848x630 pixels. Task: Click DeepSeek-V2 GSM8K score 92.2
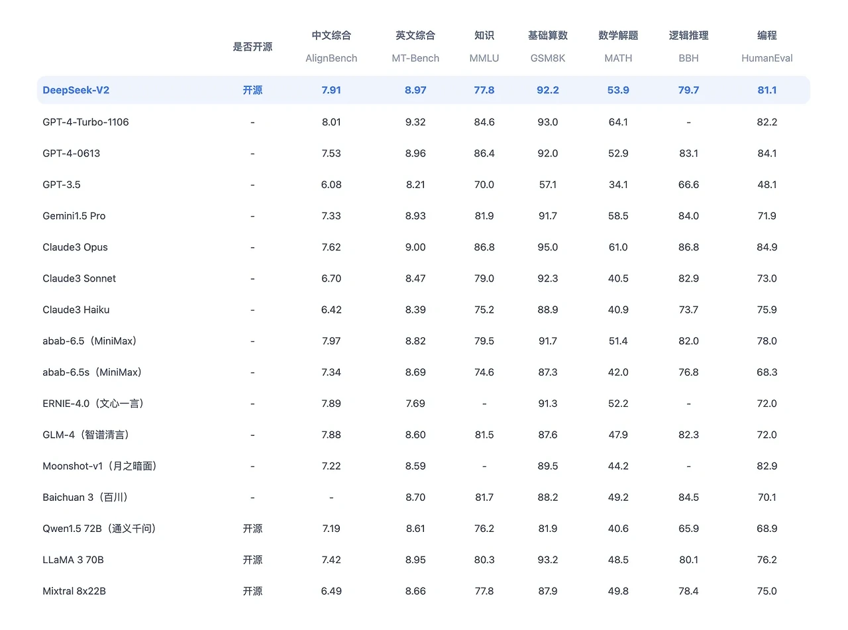548,90
